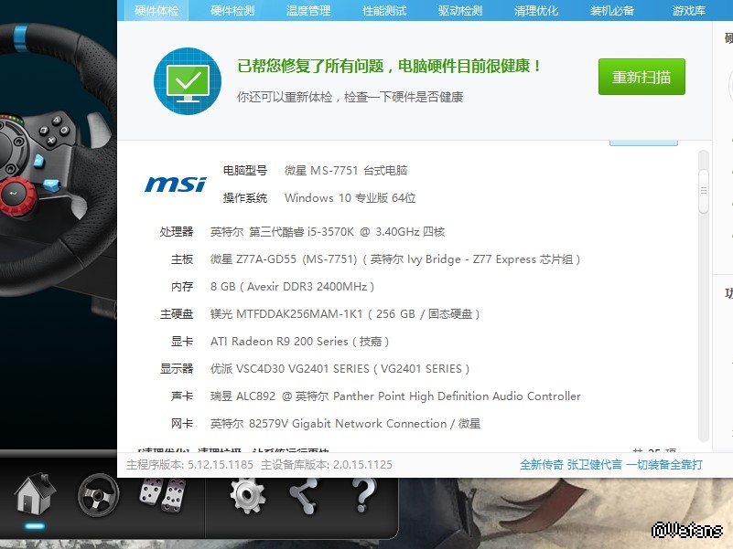
Task: Select the 硬件体检 tab
Action: [156, 11]
